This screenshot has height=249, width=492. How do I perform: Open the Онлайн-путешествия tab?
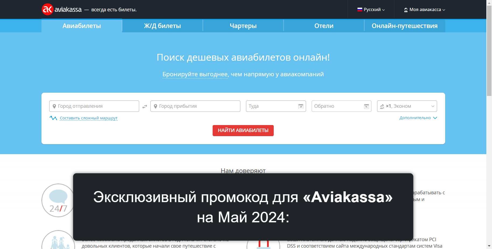pyautogui.click(x=405, y=26)
